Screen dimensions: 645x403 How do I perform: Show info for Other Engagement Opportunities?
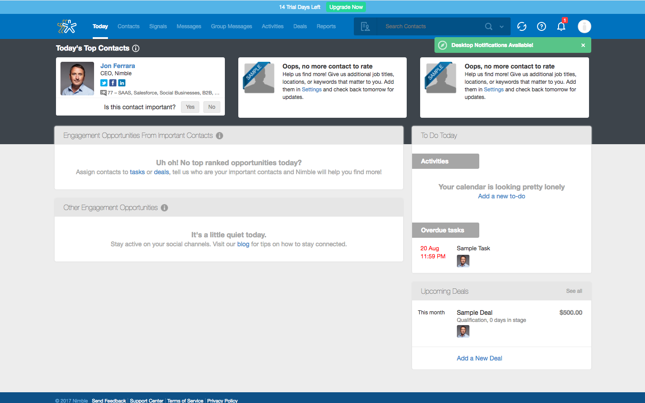[x=164, y=208]
